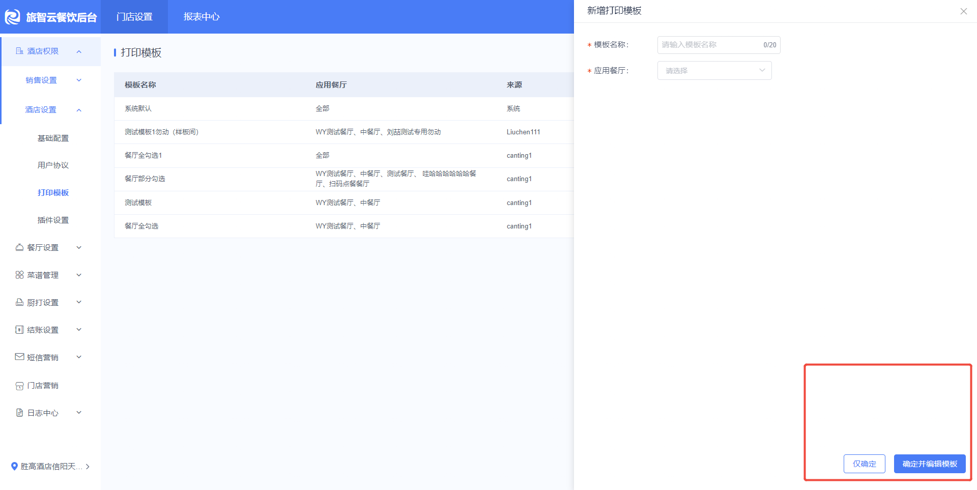Expand the 厨打设置 chevron
The height and width of the screenshot is (490, 977).
pyautogui.click(x=79, y=302)
